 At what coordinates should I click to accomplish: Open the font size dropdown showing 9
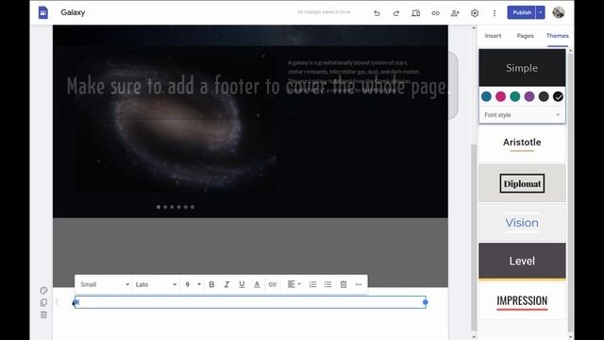coord(193,284)
